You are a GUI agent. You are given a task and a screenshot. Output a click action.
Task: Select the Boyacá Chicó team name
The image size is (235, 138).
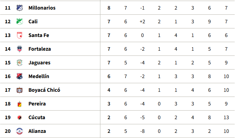[44, 90]
